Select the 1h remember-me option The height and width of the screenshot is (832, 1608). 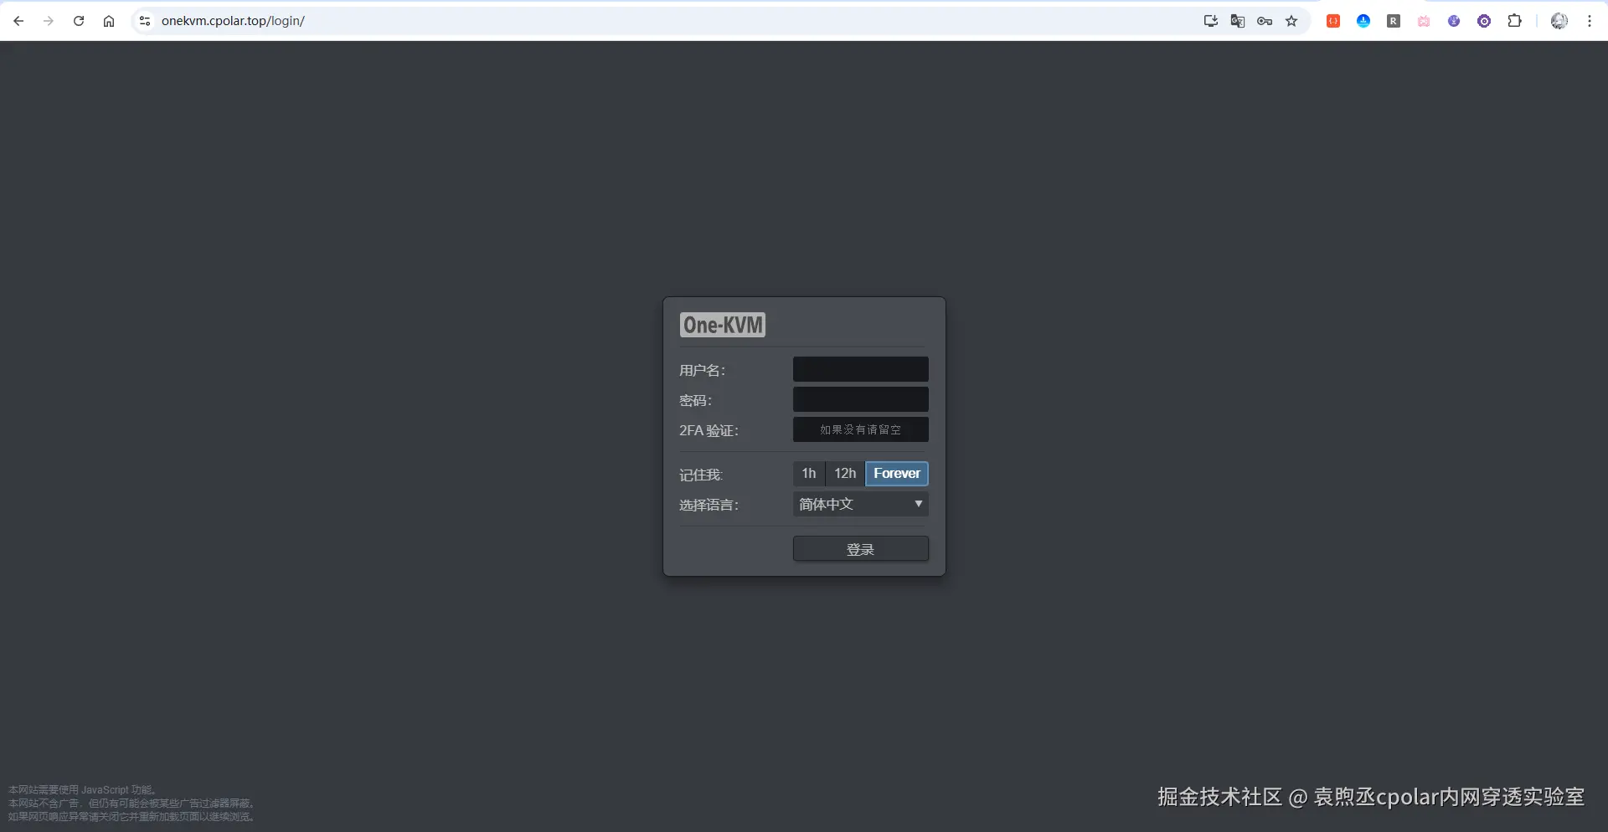(809, 474)
